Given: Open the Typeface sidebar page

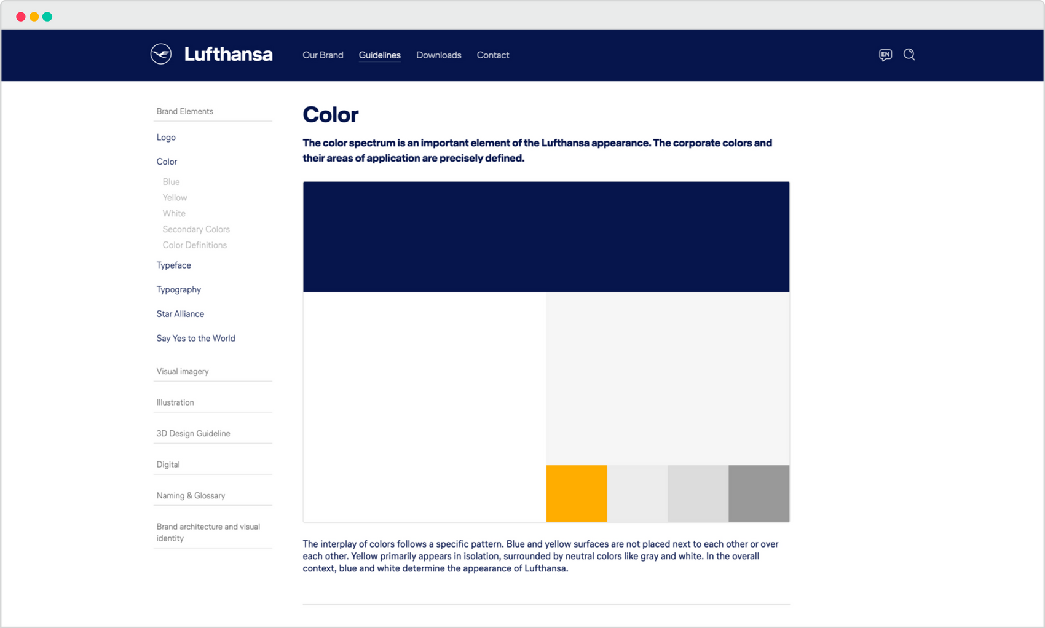Looking at the screenshot, I should click(x=174, y=265).
